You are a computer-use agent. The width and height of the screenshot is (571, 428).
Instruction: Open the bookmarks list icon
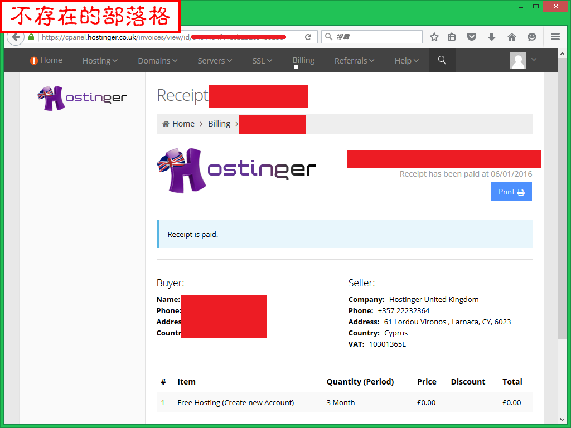pos(452,37)
